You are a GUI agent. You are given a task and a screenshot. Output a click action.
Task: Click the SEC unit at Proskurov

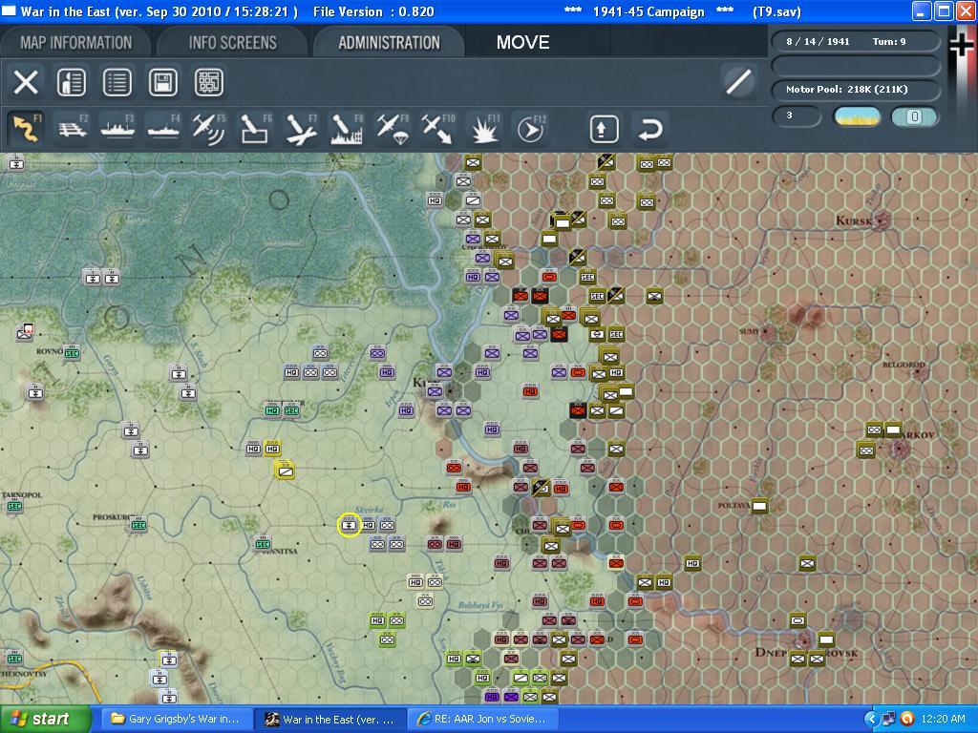pos(138,525)
